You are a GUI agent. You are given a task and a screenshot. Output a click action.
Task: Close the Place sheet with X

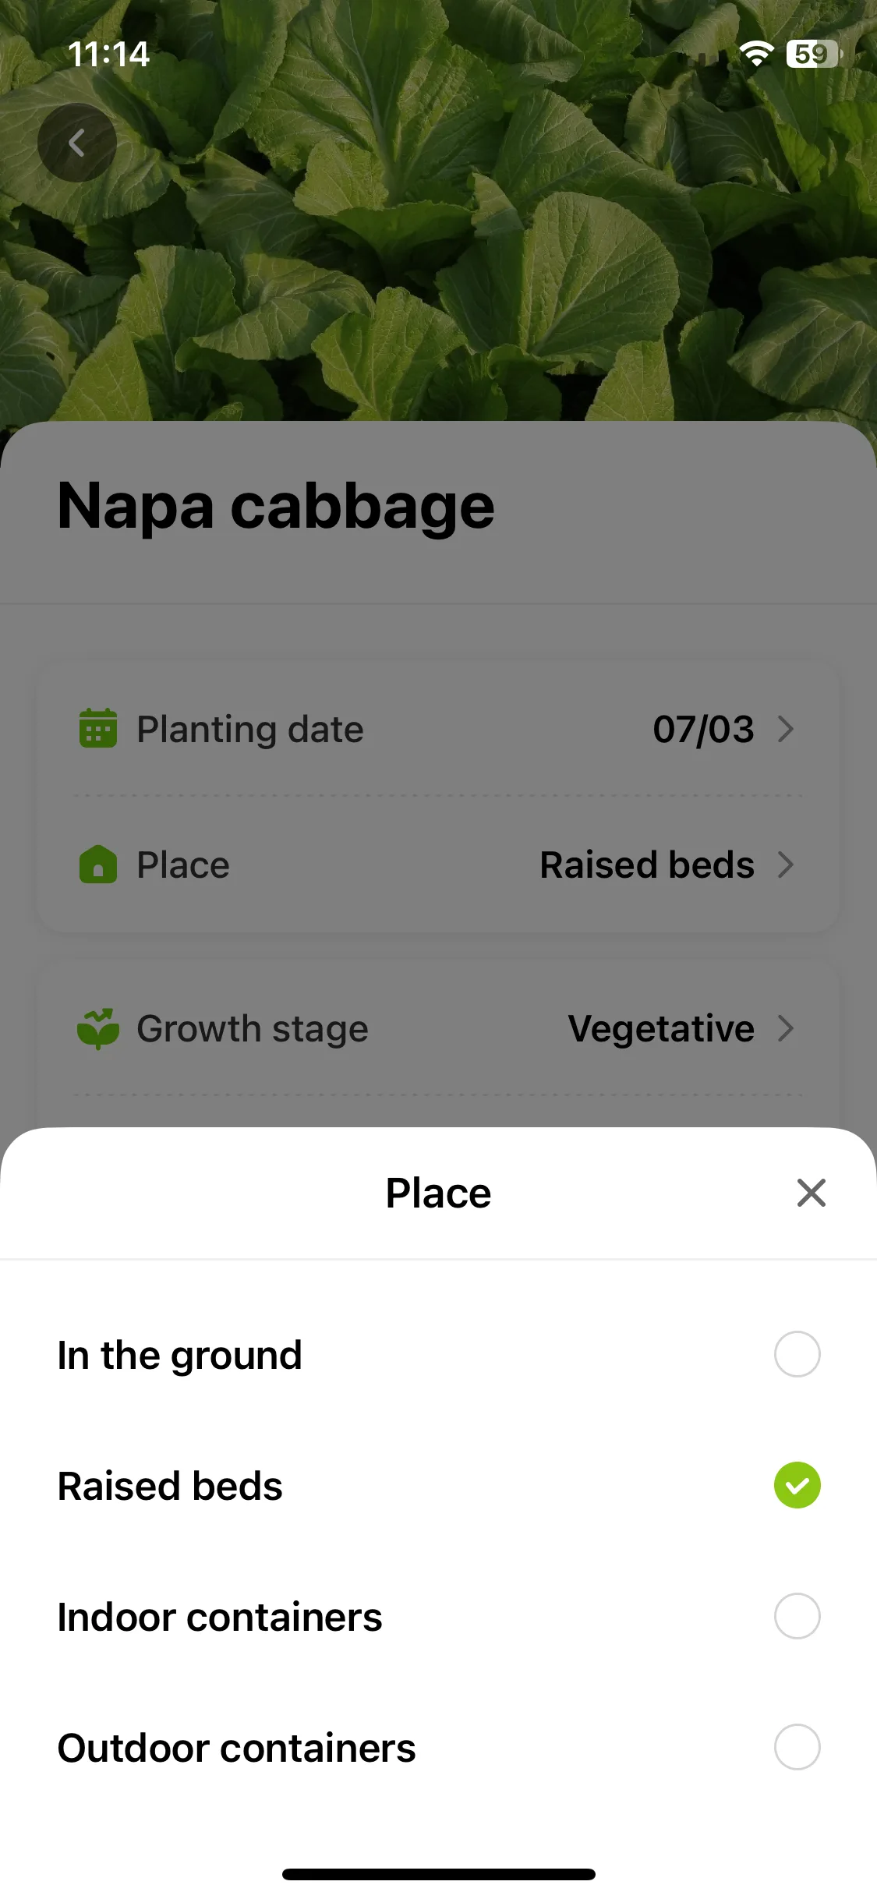tap(812, 1193)
